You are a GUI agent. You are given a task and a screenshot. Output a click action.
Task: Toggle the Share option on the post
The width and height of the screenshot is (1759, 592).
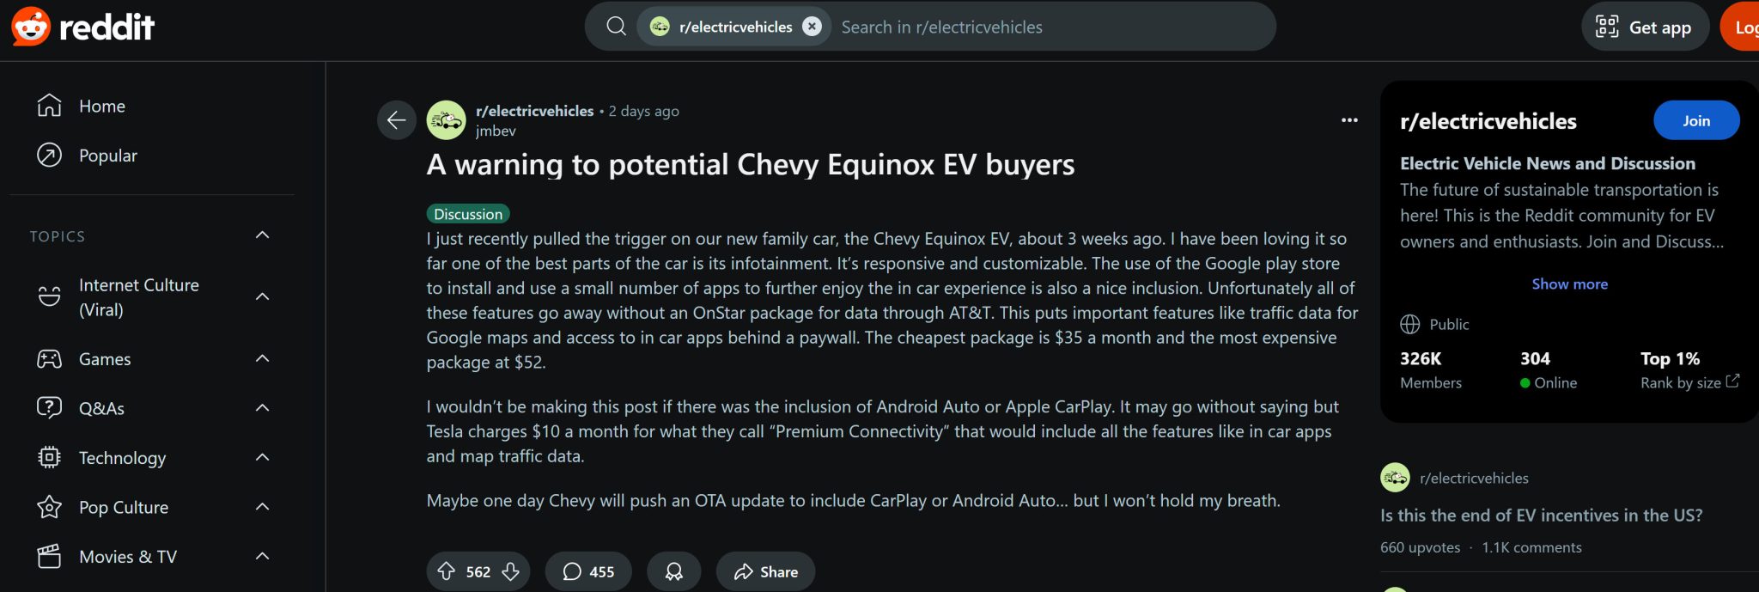[764, 571]
